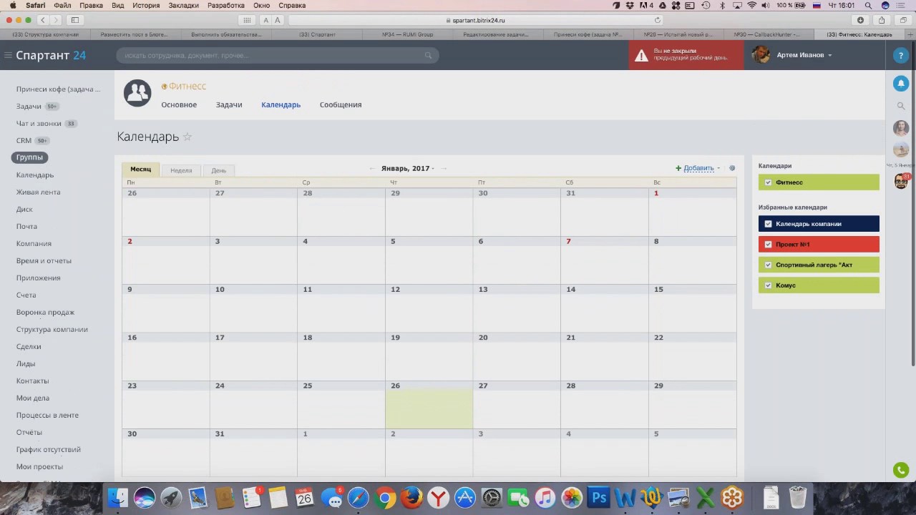The image size is (916, 515).
Task: Uncheck the Фитнесс calendar checkbox
Action: pos(769,182)
